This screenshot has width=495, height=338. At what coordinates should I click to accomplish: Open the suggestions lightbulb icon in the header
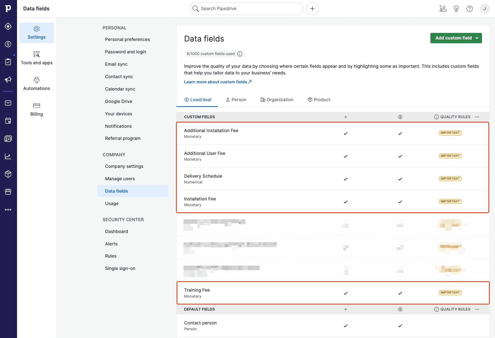456,8
